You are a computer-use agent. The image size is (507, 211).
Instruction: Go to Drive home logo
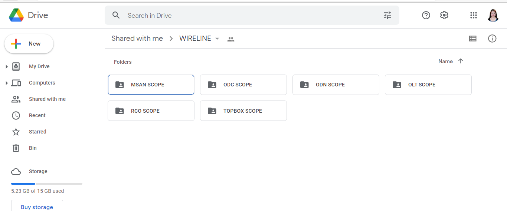(x=29, y=15)
